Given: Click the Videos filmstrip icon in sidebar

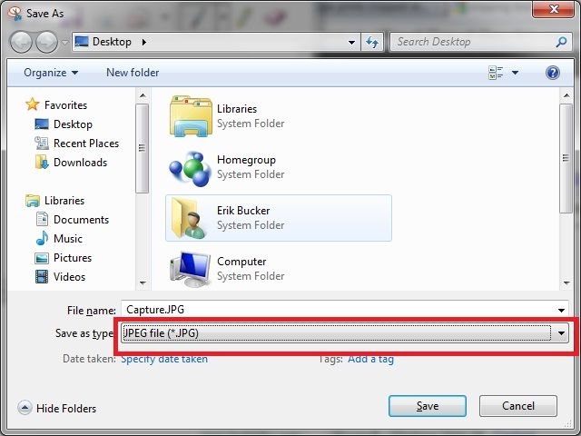Looking at the screenshot, I should [42, 276].
